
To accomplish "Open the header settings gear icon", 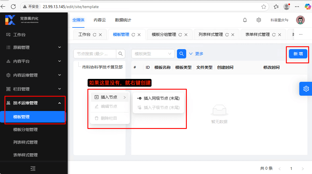I will 259,20.
